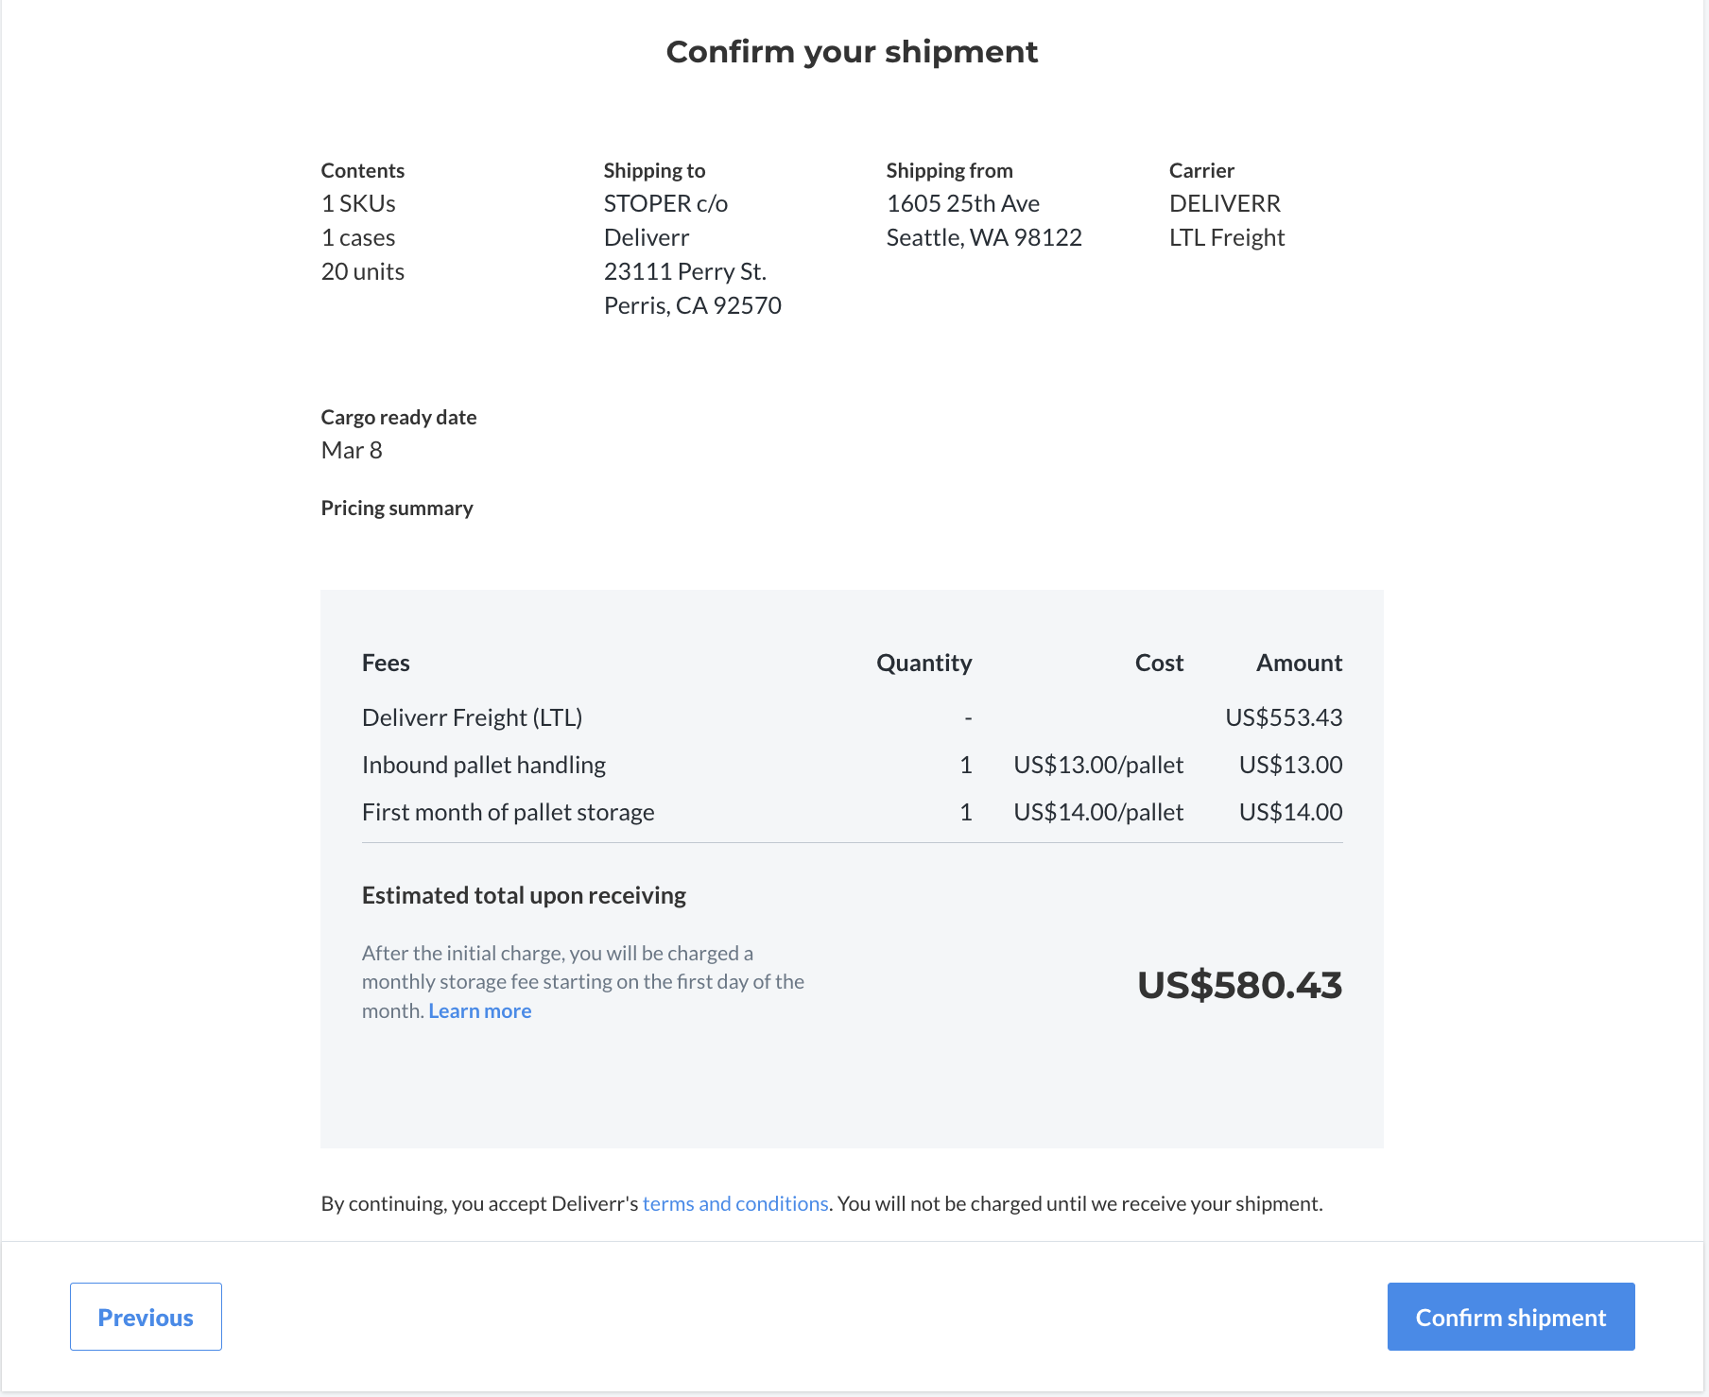
Task: Click the Quantity column header
Action: click(x=924, y=663)
